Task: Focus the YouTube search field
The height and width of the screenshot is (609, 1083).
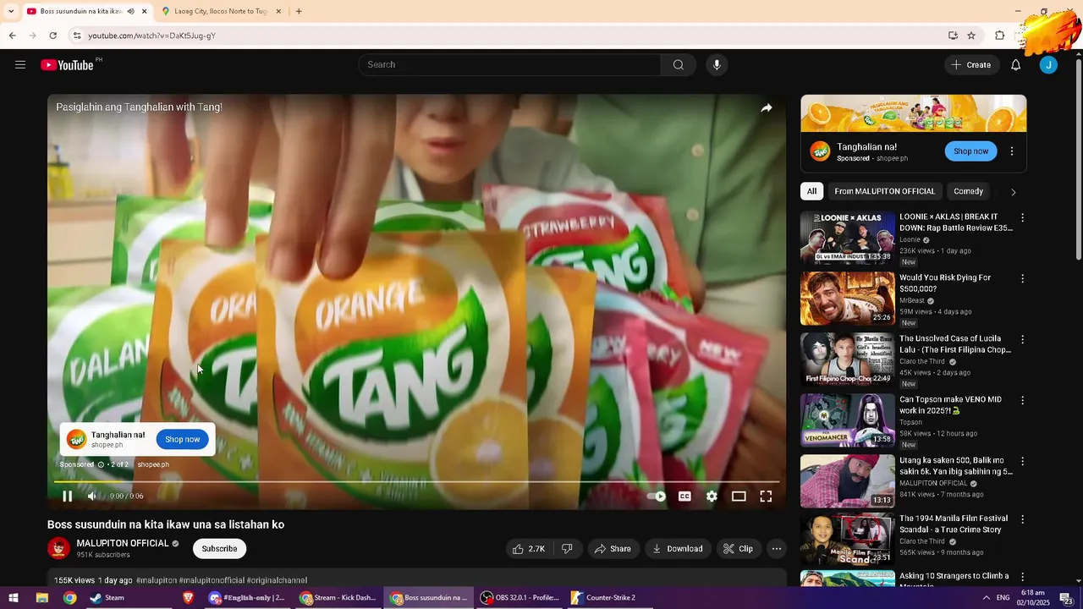Action: (511, 65)
